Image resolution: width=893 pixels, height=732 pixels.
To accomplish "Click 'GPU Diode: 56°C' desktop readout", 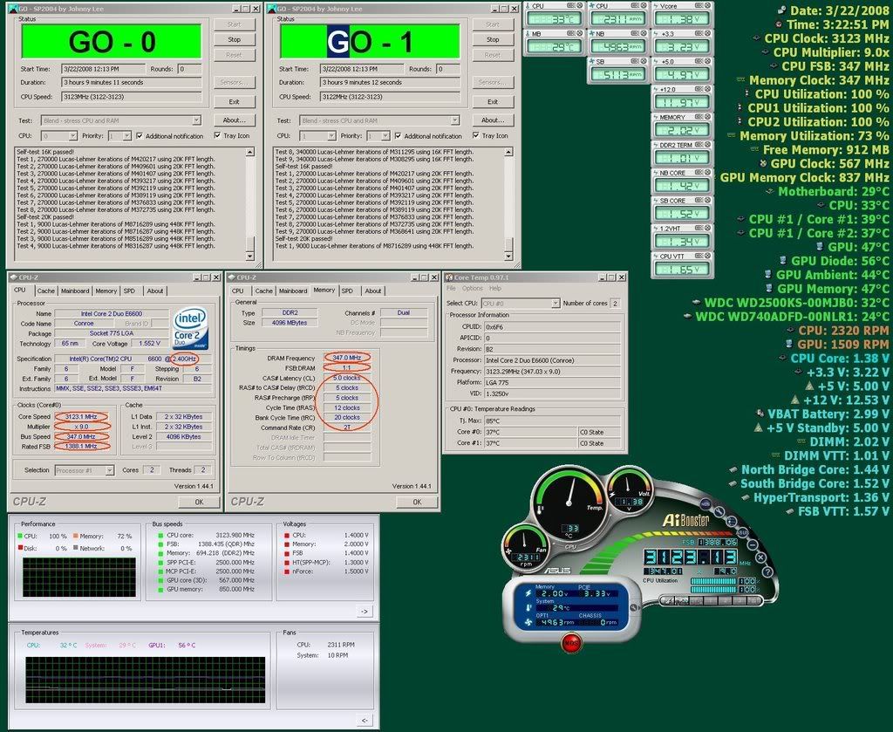I will point(840,261).
